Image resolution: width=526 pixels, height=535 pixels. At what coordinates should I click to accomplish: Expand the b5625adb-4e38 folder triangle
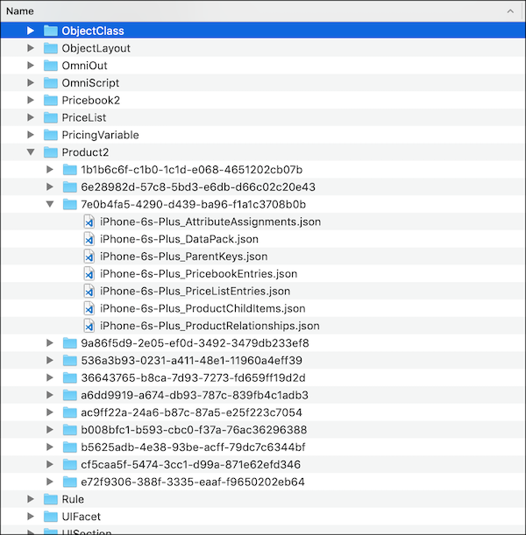pyautogui.click(x=50, y=447)
